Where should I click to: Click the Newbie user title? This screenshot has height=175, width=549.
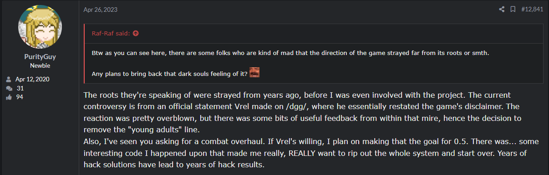point(40,65)
